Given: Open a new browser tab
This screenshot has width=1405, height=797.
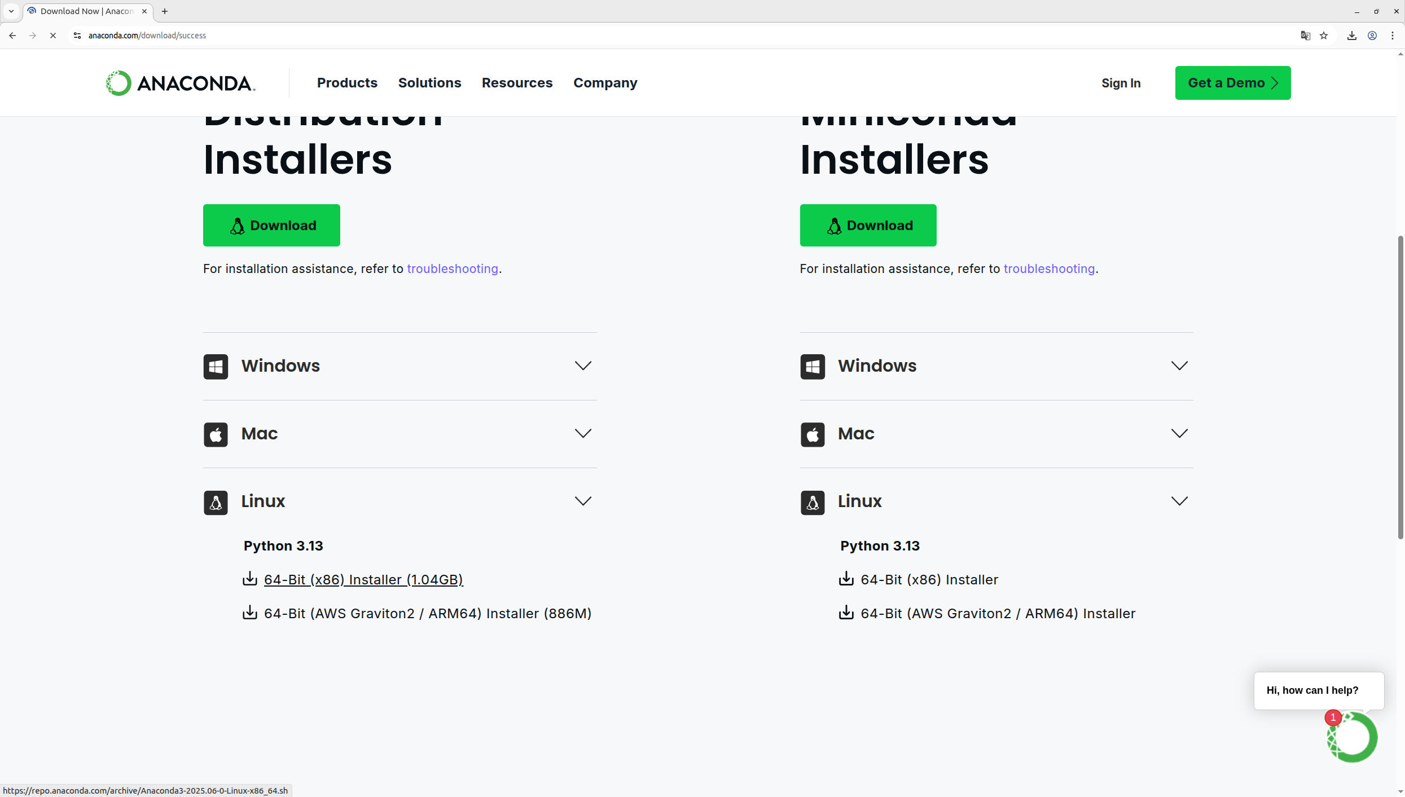Looking at the screenshot, I should 165,11.
